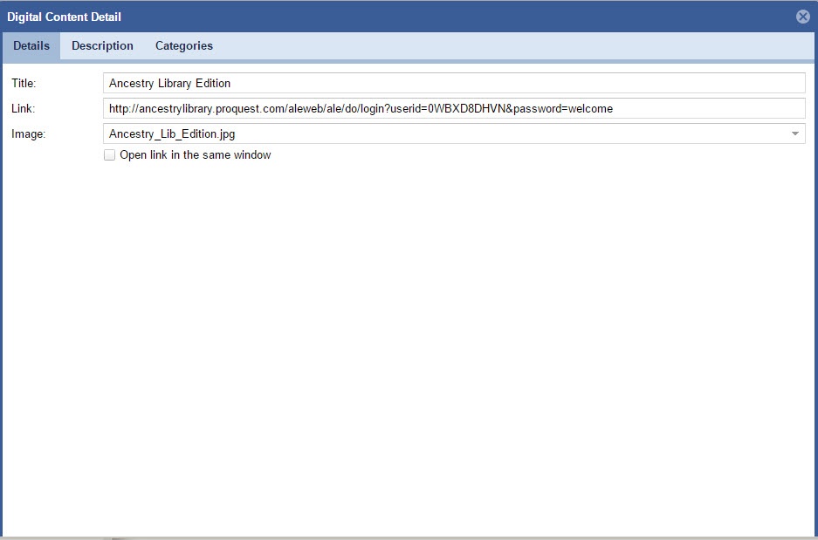818x540 pixels.
Task: Click the 'Title:' field label
Action: [24, 84]
